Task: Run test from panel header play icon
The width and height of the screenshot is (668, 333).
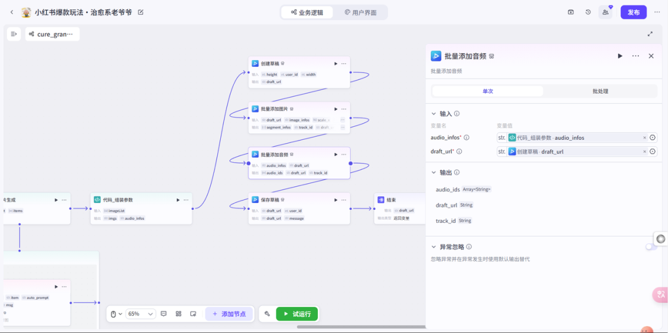Action: click(620, 56)
